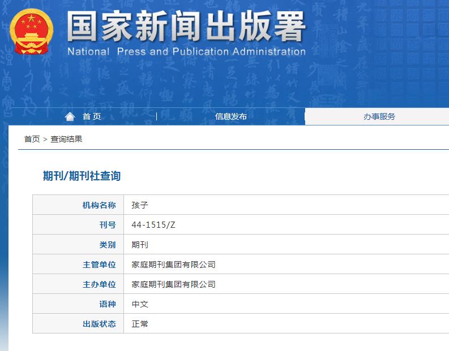This screenshot has width=449, height=351.
Task: Click the 孩子 institution name value
Action: [x=139, y=205]
